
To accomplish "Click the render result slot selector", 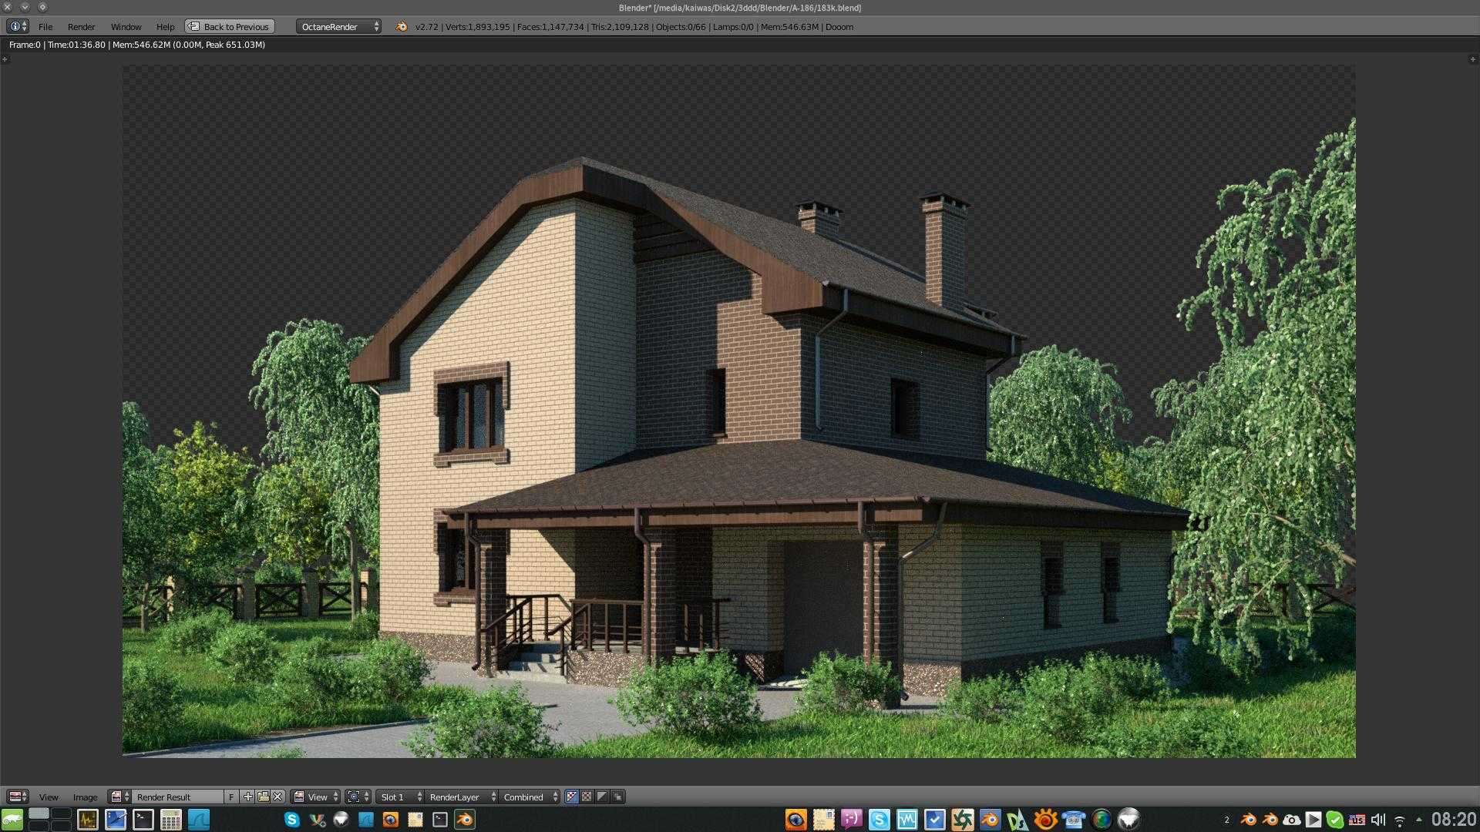I will point(395,796).
